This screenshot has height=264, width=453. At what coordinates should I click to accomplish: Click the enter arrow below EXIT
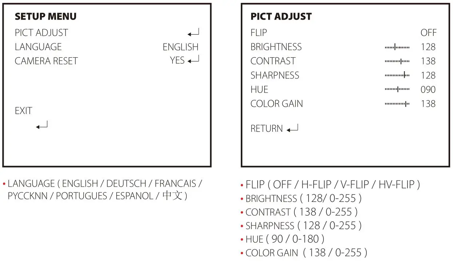tap(41, 126)
